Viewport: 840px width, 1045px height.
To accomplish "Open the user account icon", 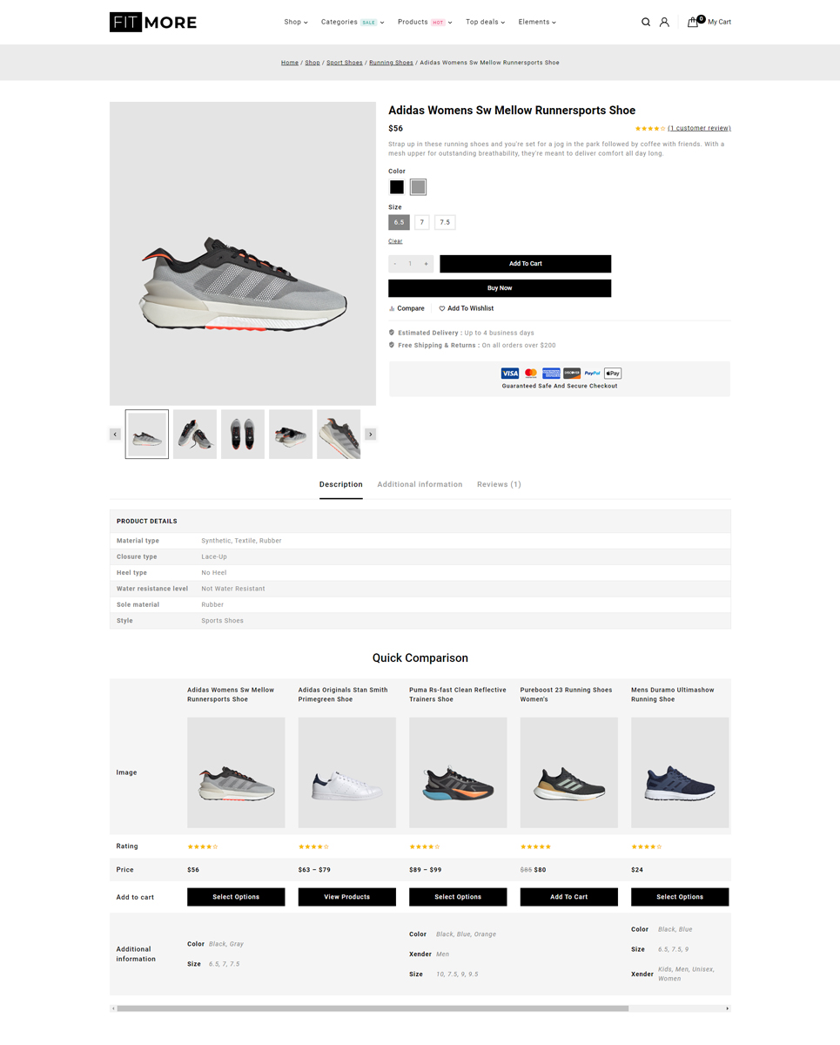I will tap(664, 22).
